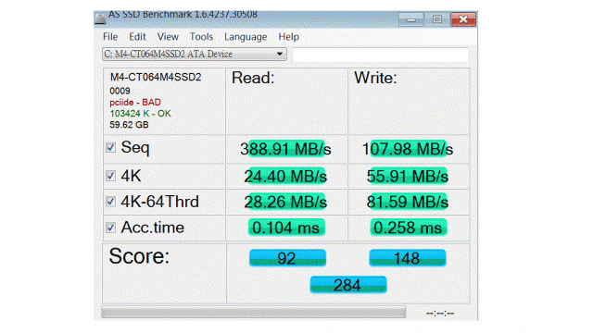The height and width of the screenshot is (333, 593).
Task: Click the 4K read value 24.40 MB/s
Action: coord(285,177)
